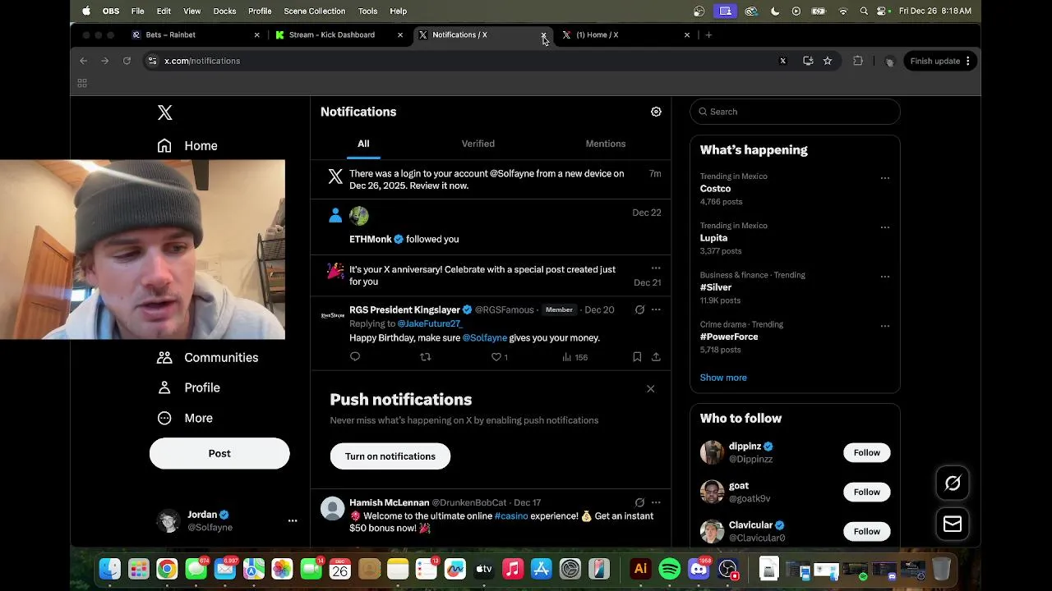Click Grok icon on Kingslayer post

coord(639,309)
